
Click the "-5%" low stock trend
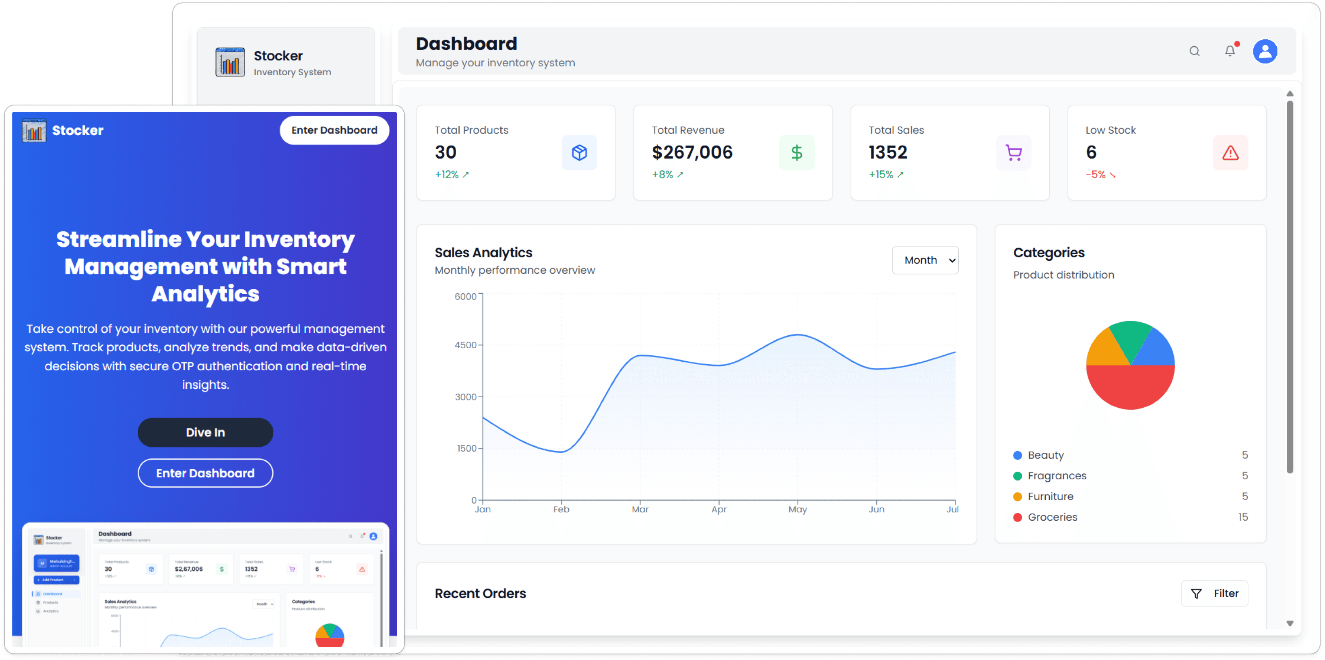tap(1095, 174)
